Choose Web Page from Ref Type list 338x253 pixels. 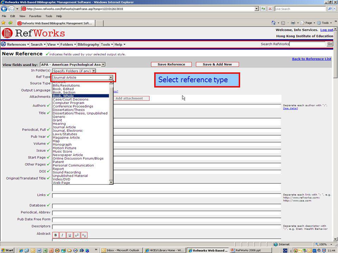pos(81,183)
